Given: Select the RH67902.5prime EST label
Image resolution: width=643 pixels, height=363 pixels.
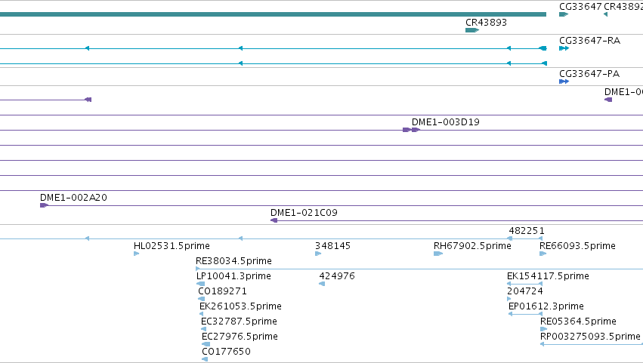Looking at the screenshot, I should [472, 246].
